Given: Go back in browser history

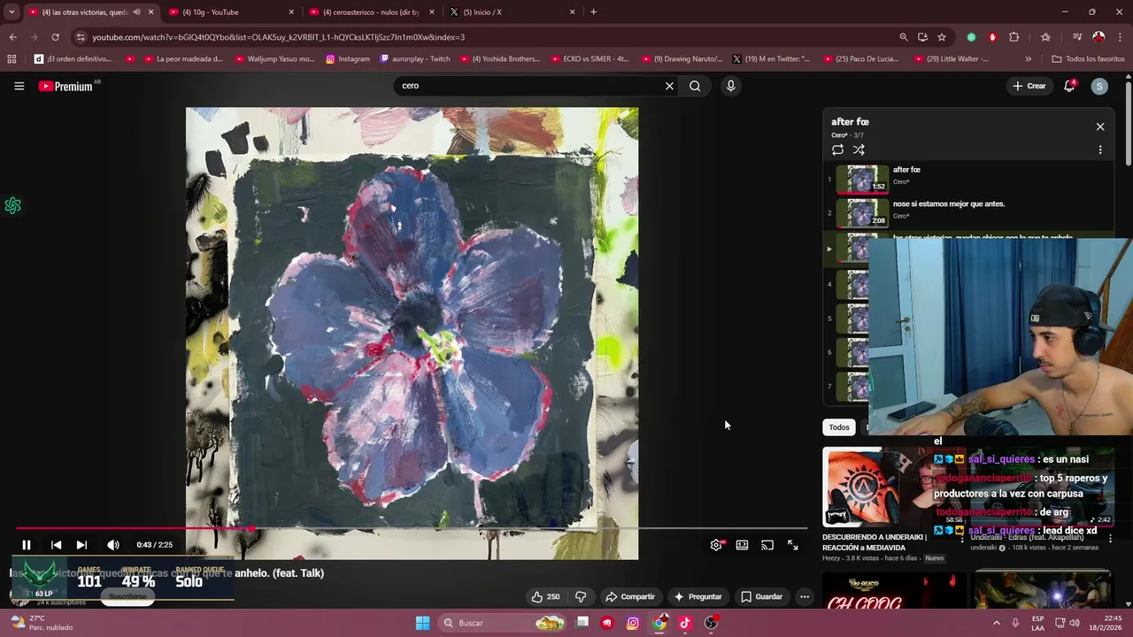Looking at the screenshot, I should [12, 37].
